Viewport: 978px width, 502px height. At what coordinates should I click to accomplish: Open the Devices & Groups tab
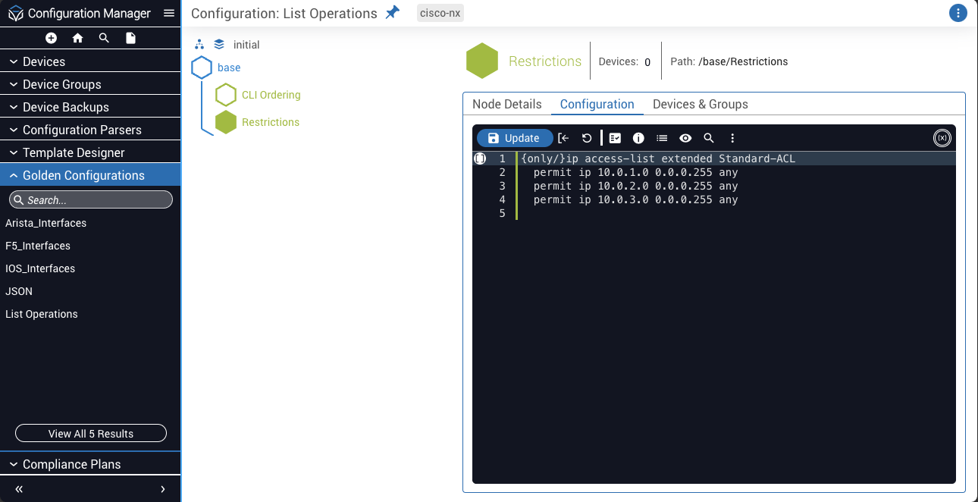tap(700, 104)
